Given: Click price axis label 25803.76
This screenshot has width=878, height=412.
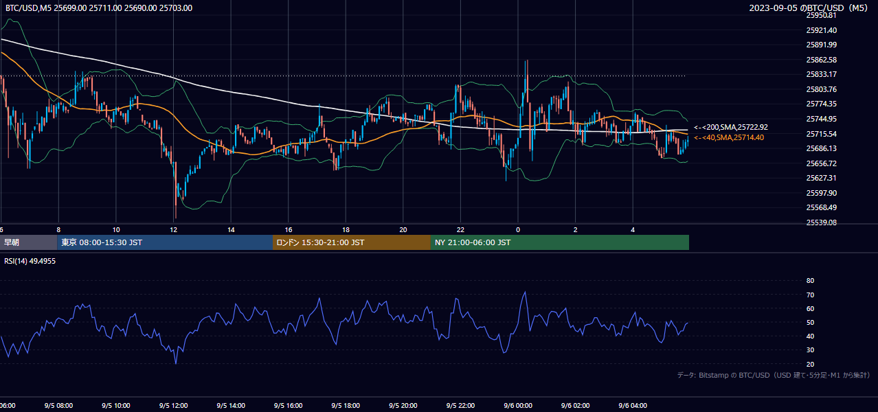Looking at the screenshot, I should [822, 89].
